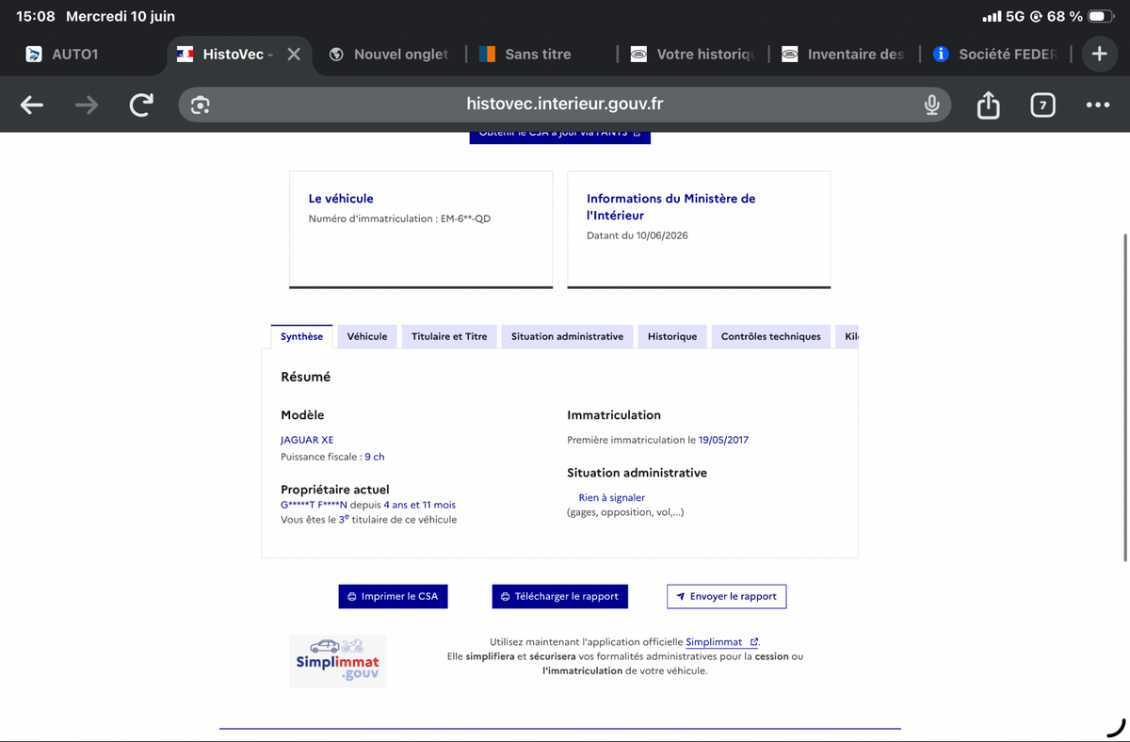Tap the histovec.interieur.gouv.fr address field
The image size is (1130, 742).
[x=565, y=105]
